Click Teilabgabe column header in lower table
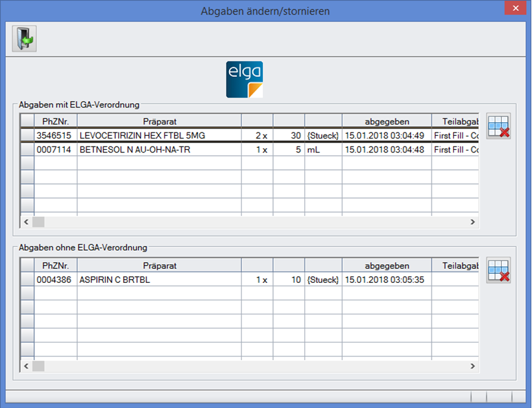The height and width of the screenshot is (408, 532). [455, 266]
